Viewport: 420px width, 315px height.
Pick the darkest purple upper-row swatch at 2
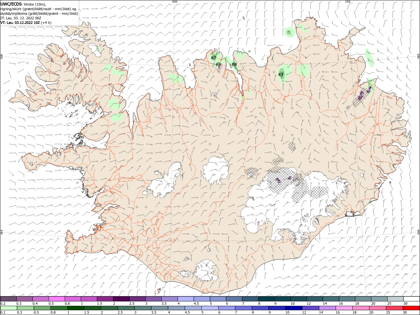pos(121,299)
